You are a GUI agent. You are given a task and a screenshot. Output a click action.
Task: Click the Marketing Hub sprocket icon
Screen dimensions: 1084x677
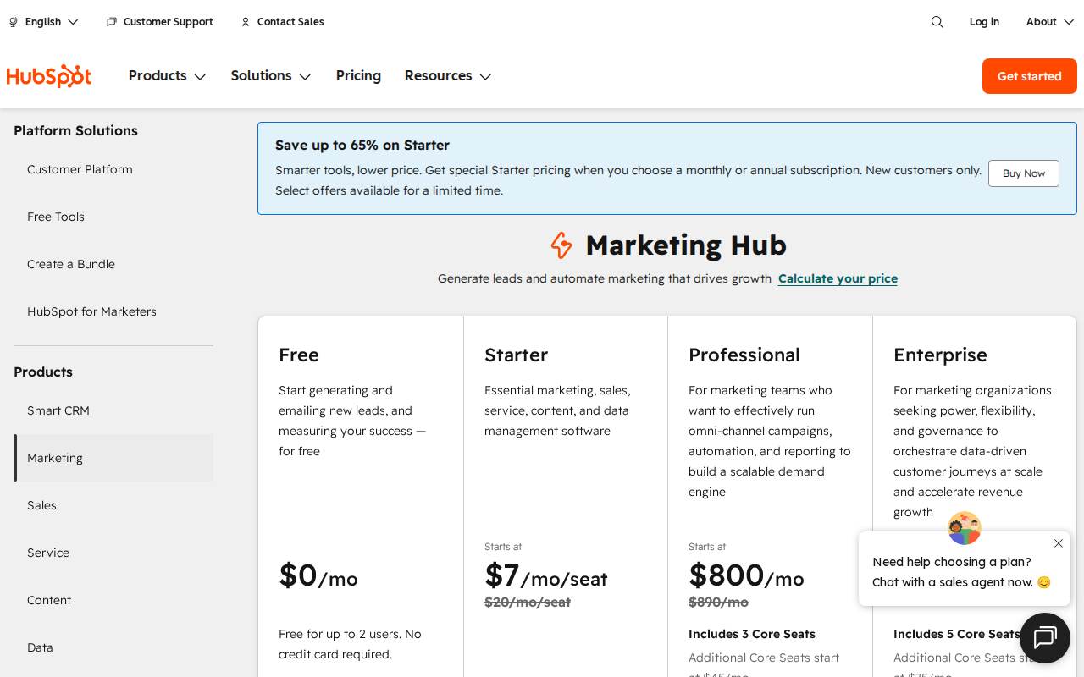click(x=561, y=245)
